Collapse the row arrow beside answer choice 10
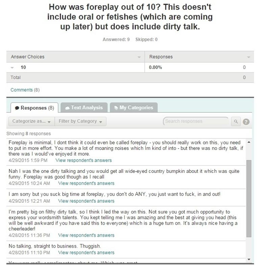 click(x=13, y=68)
